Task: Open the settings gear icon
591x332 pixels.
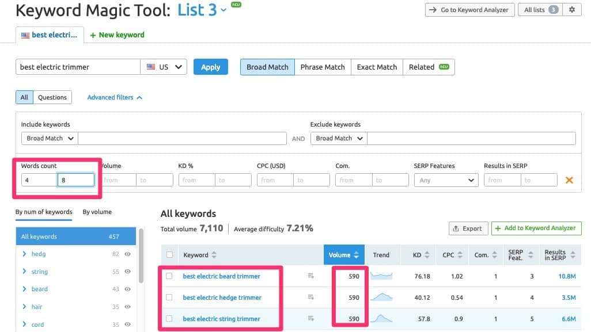Action: (572, 10)
